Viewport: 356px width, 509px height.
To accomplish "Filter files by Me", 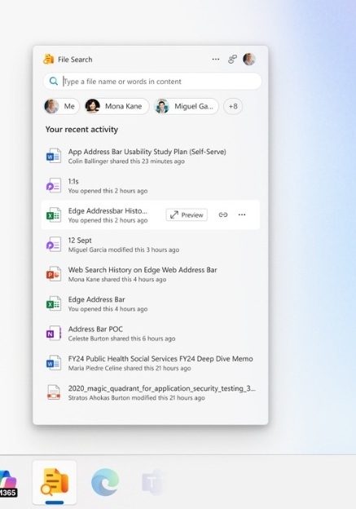I will tap(62, 106).
